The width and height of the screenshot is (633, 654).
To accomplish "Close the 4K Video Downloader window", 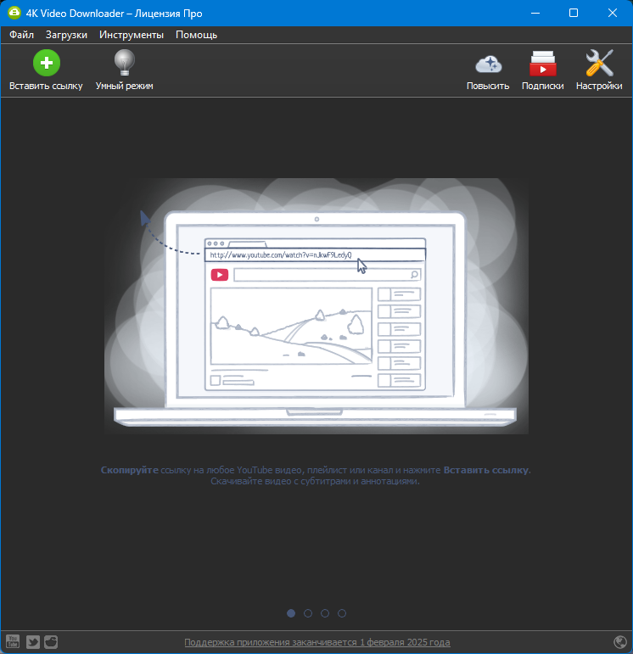I will coord(612,13).
